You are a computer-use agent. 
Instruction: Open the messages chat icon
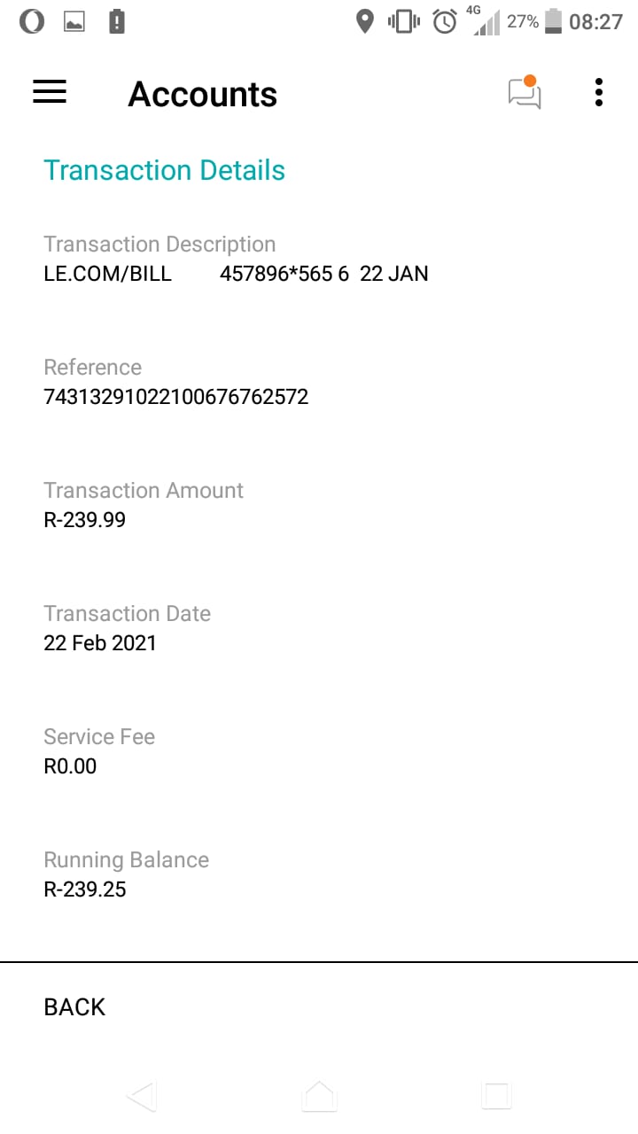click(524, 93)
